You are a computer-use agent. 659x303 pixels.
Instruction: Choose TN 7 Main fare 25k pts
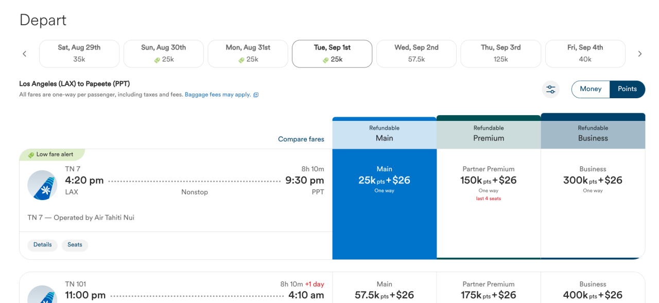point(385,204)
